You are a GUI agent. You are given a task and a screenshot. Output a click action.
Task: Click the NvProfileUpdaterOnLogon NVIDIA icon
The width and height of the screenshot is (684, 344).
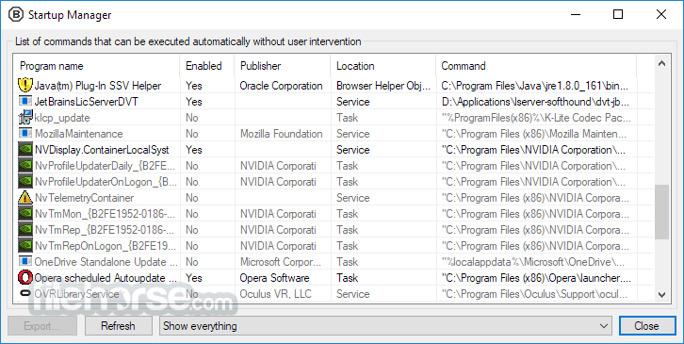pos(25,182)
